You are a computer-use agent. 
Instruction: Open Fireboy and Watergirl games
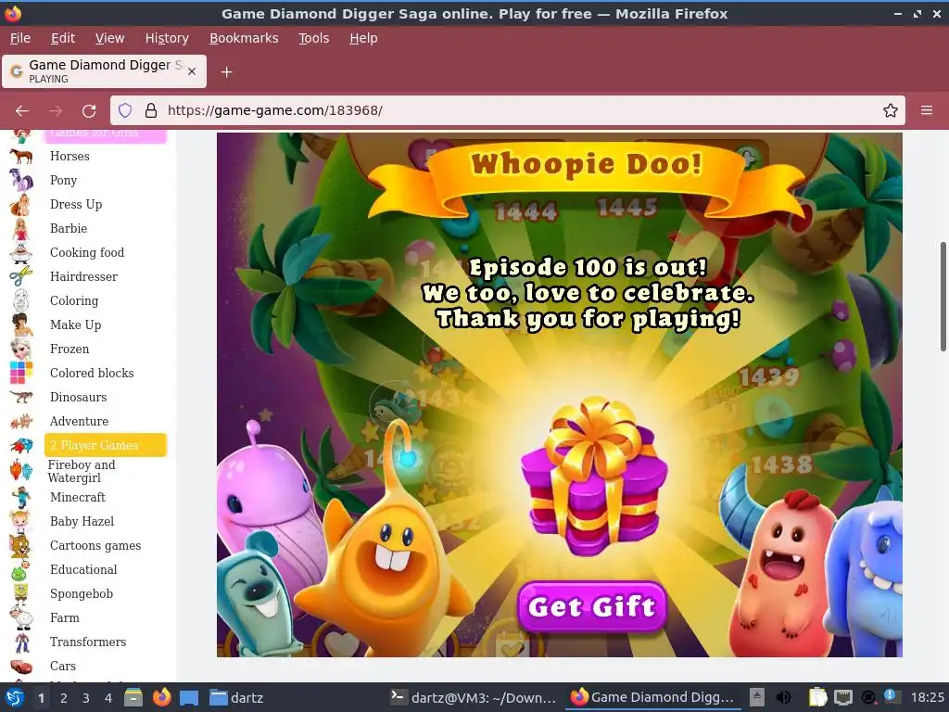pos(82,471)
